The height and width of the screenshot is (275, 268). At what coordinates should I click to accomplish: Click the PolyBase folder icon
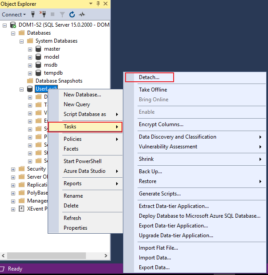[22, 193]
